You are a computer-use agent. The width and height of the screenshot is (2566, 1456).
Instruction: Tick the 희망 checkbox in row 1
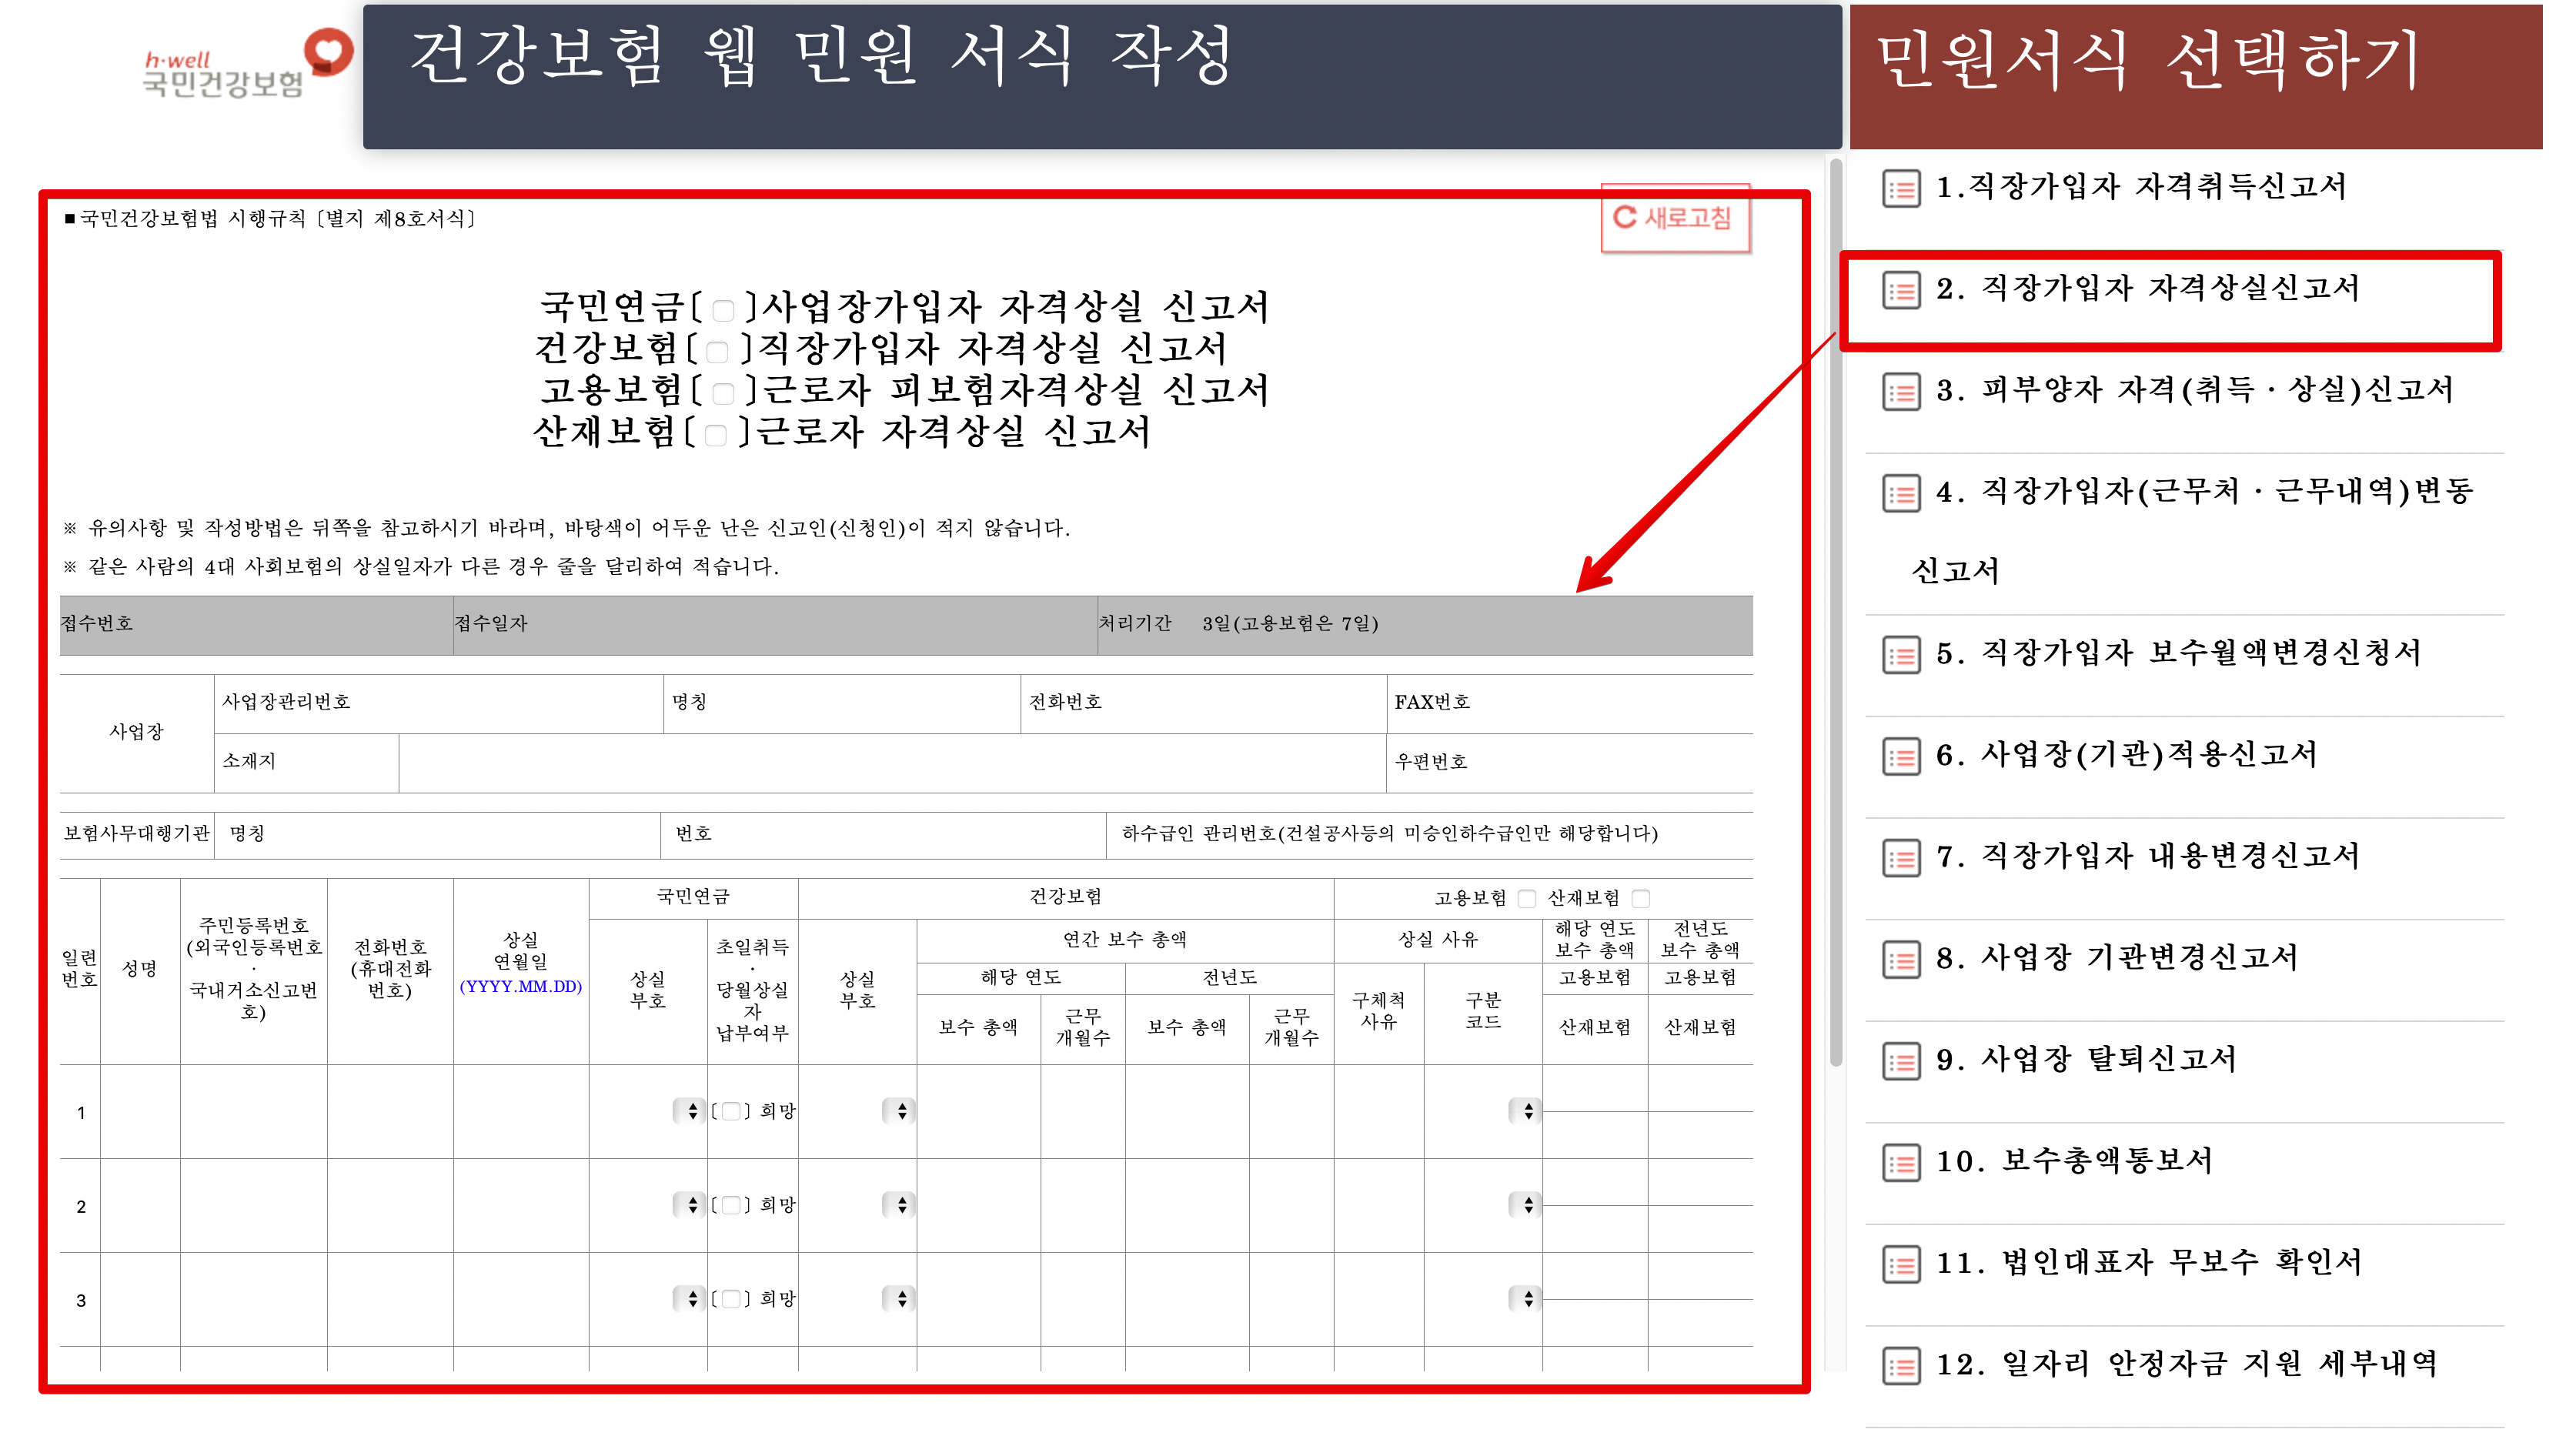point(731,1111)
